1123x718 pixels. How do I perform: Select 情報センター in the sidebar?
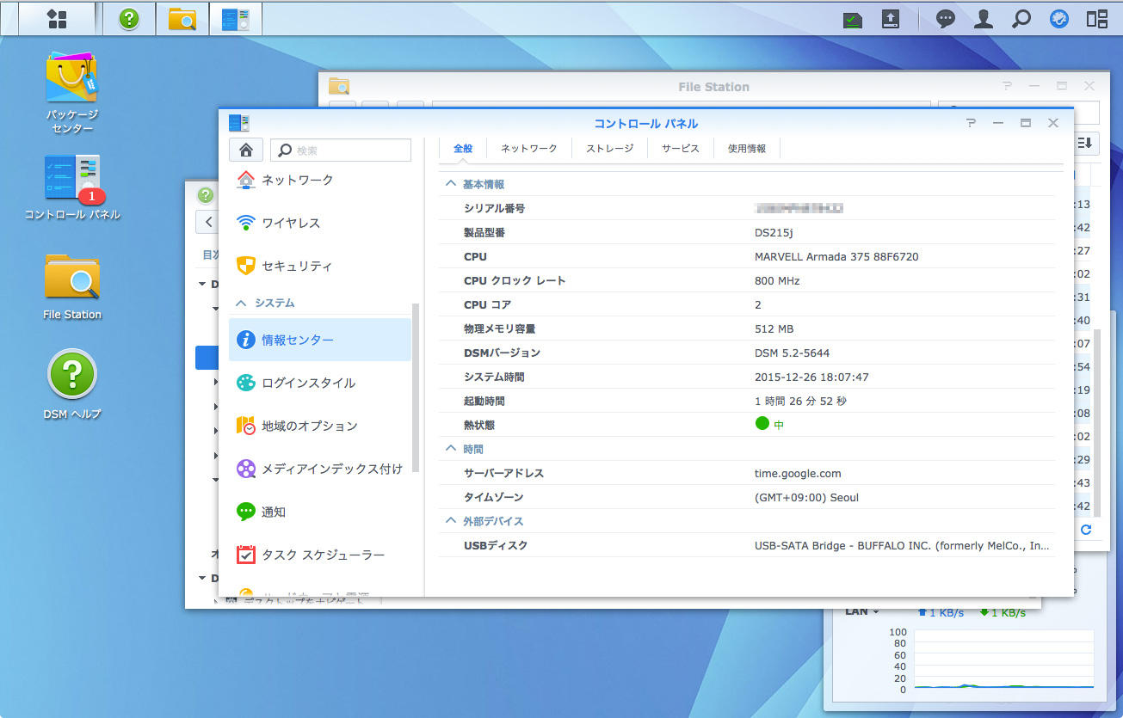click(319, 340)
